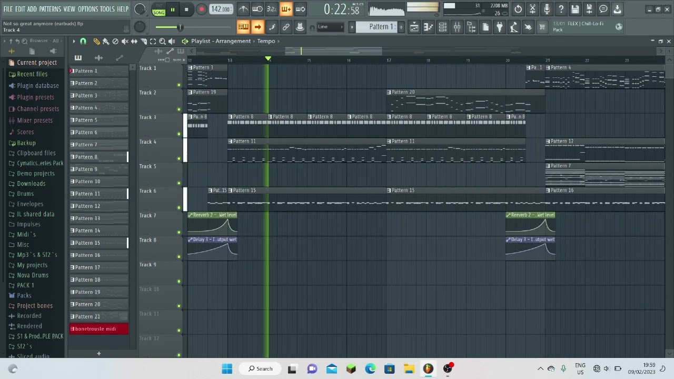This screenshot has width=674, height=379.
Task: Mute Track 1 using its green LED
Action: pyautogui.click(x=179, y=85)
